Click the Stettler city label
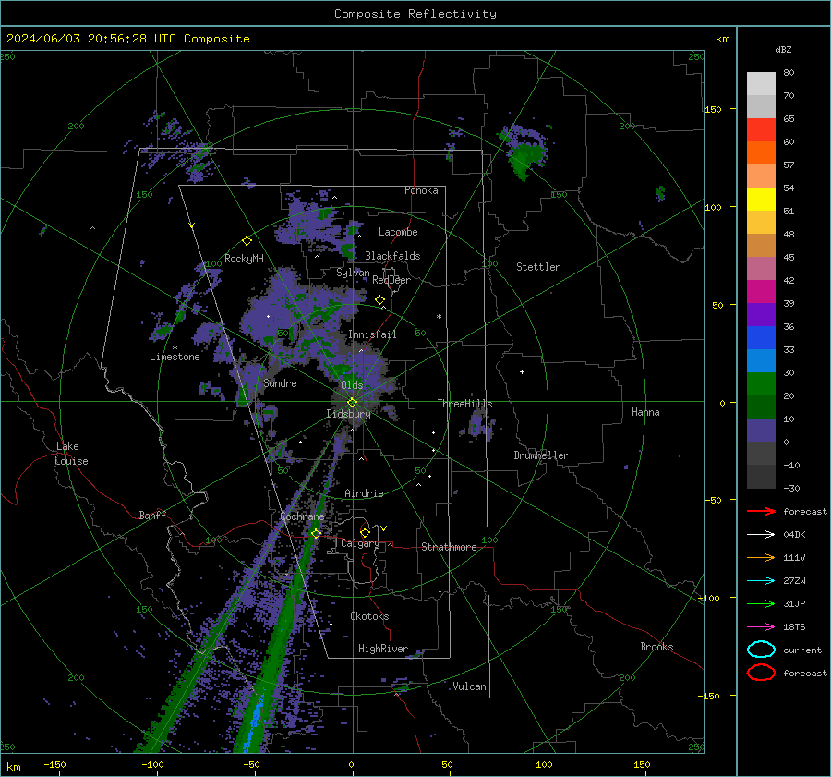The height and width of the screenshot is (777, 831). click(538, 267)
